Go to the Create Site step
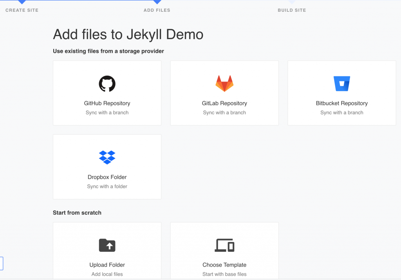Image resolution: width=401 pixels, height=280 pixels. (x=22, y=10)
